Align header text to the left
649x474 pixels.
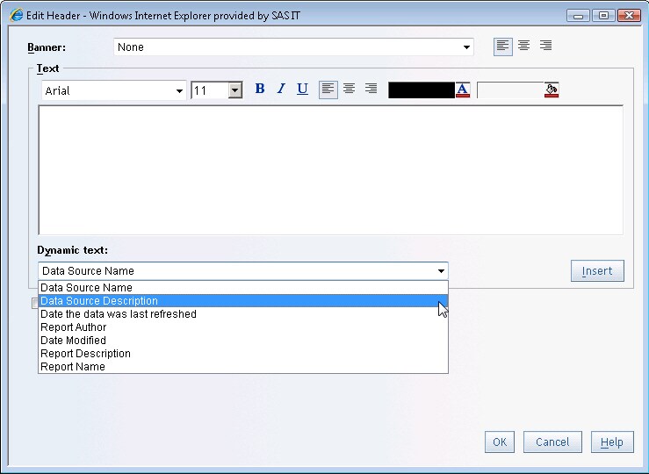pos(328,89)
